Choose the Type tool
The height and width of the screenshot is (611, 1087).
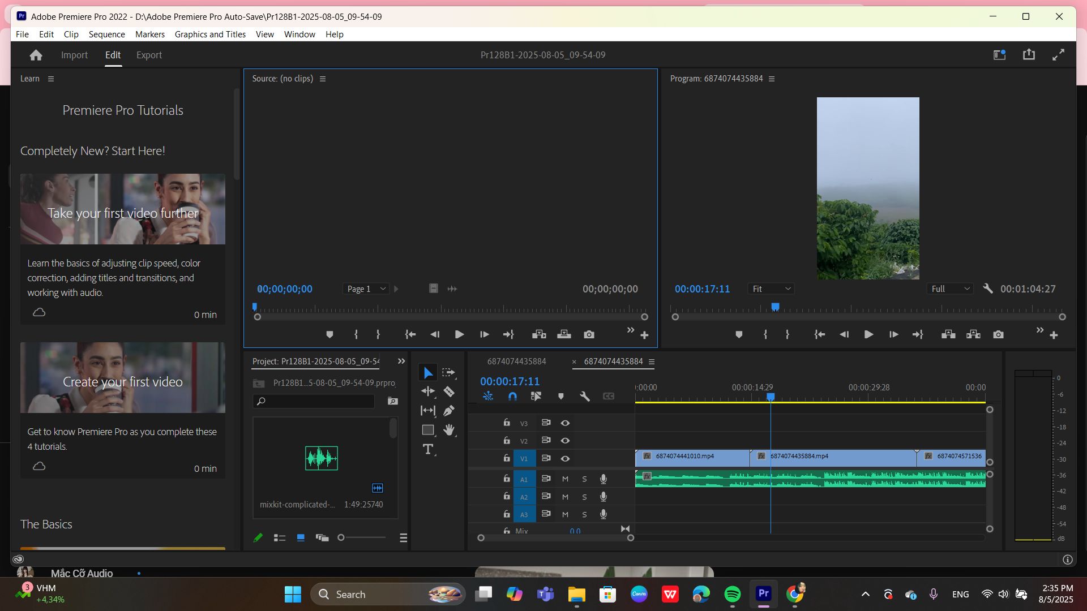(x=428, y=449)
